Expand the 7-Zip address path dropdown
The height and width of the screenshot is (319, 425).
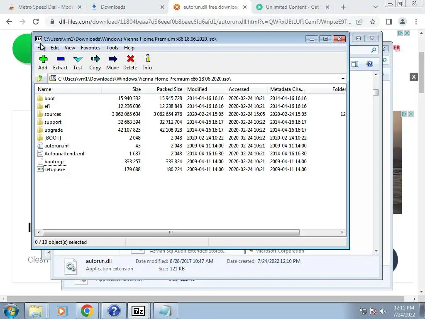tap(343, 79)
